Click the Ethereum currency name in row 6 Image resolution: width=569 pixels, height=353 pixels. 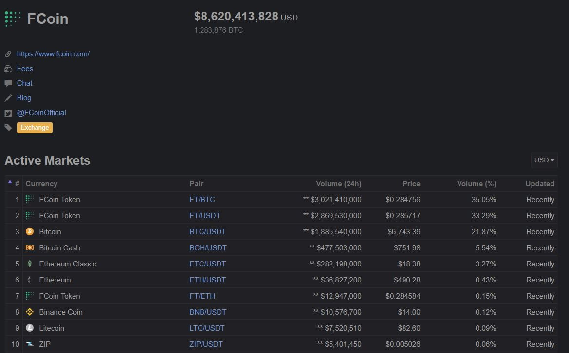55,280
